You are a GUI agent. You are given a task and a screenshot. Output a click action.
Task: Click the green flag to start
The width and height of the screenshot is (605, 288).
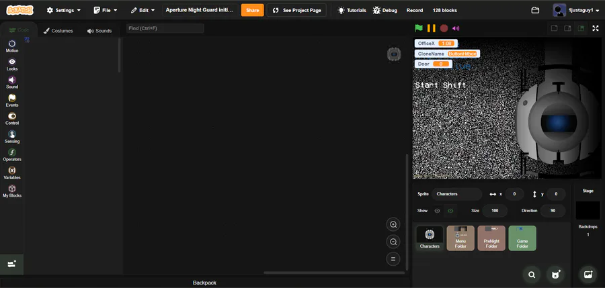tap(419, 28)
